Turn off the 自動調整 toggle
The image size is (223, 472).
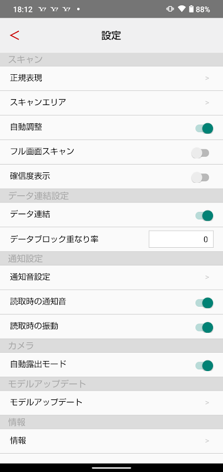204,129
